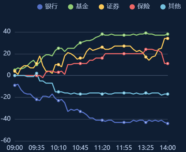
Task: Click the red 保险 legend swatch
Action: point(132,7)
